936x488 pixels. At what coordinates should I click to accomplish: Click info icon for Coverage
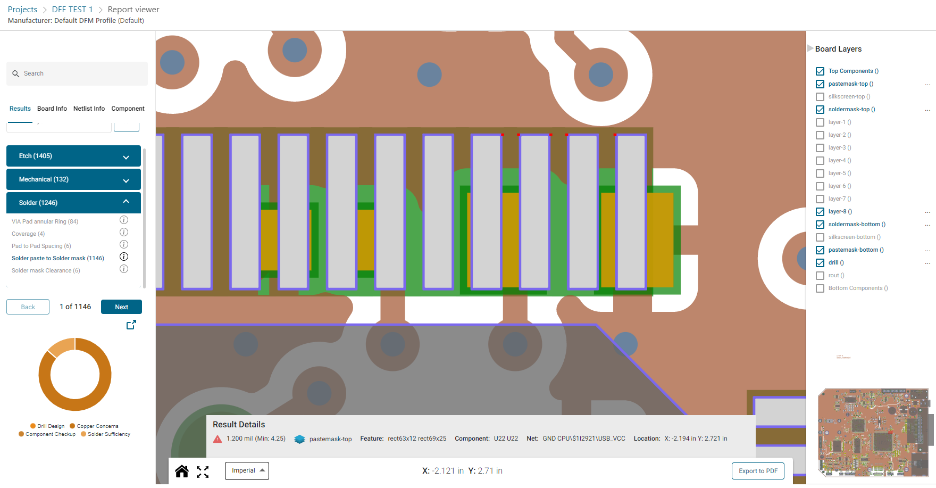[124, 232]
